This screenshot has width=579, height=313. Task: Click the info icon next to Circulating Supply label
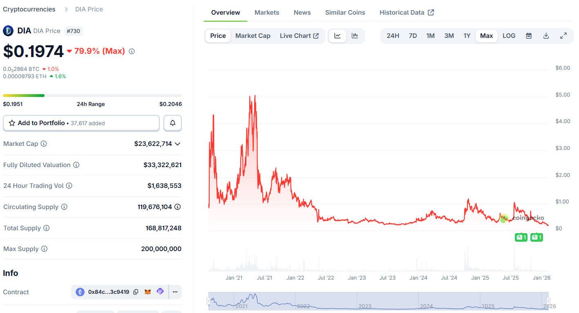click(x=64, y=207)
